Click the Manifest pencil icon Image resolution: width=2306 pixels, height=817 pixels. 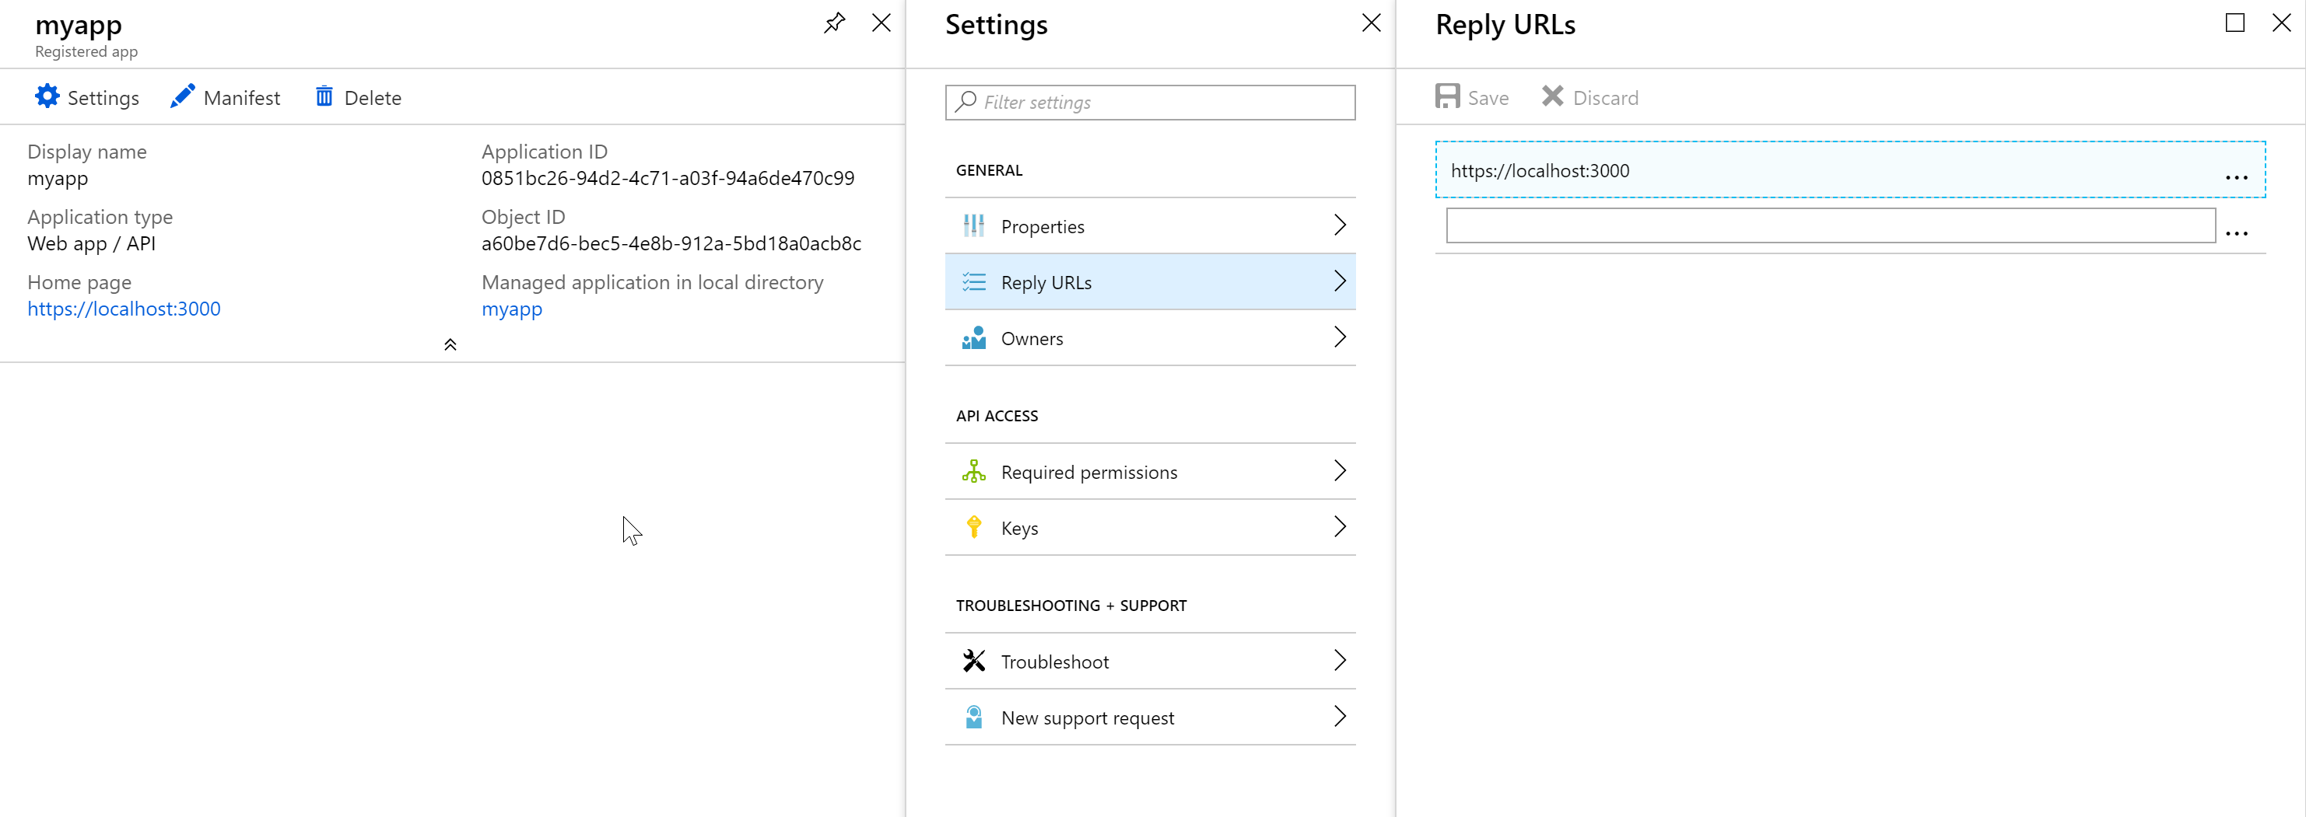183,96
